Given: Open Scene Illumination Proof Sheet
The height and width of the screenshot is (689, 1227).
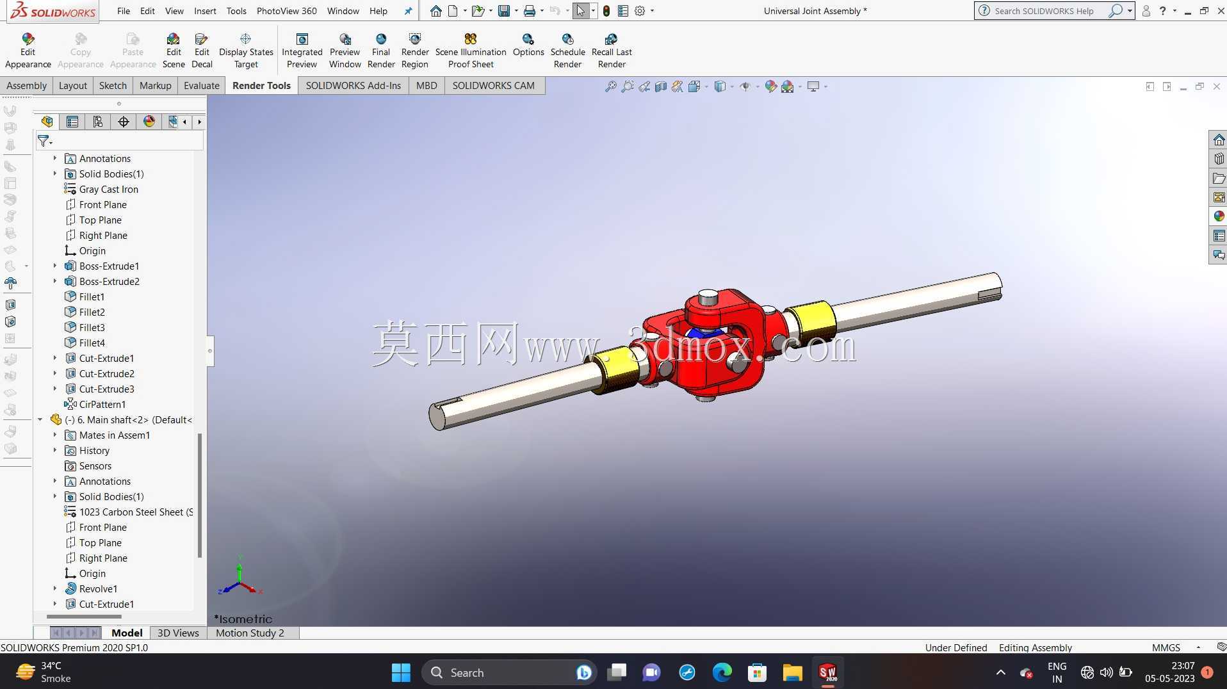Looking at the screenshot, I should (x=471, y=51).
